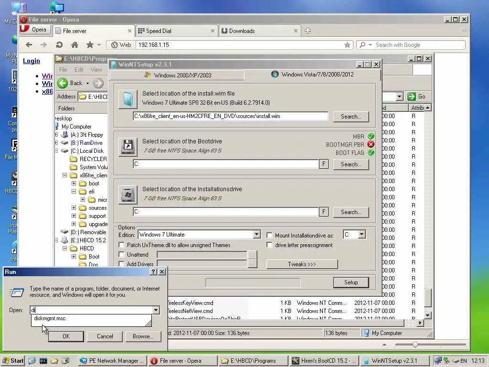
Task: Click the first quick launch icon beside Start
Action: [32, 361]
